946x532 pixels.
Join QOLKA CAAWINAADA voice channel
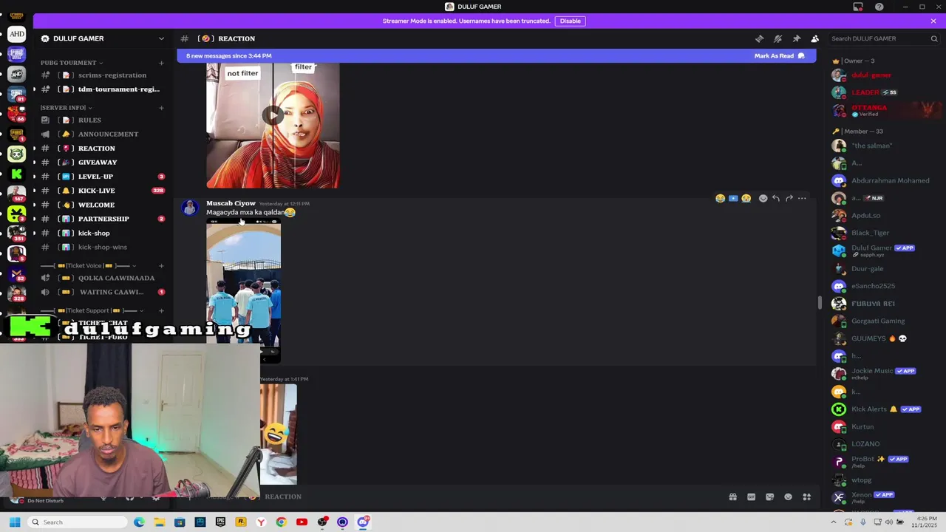pyautogui.click(x=103, y=278)
